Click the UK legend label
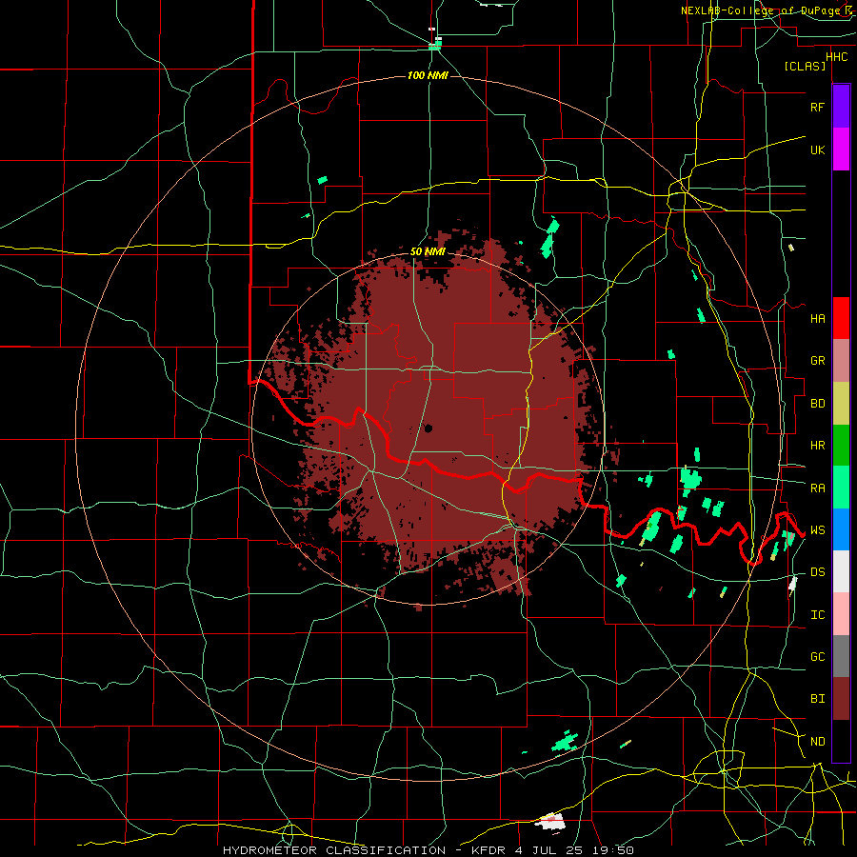Image resolution: width=857 pixels, height=857 pixels. pyautogui.click(x=817, y=149)
